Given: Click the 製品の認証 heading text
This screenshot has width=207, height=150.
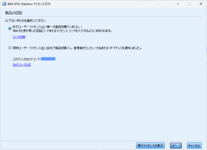Looking at the screenshot, I should [x=14, y=13].
